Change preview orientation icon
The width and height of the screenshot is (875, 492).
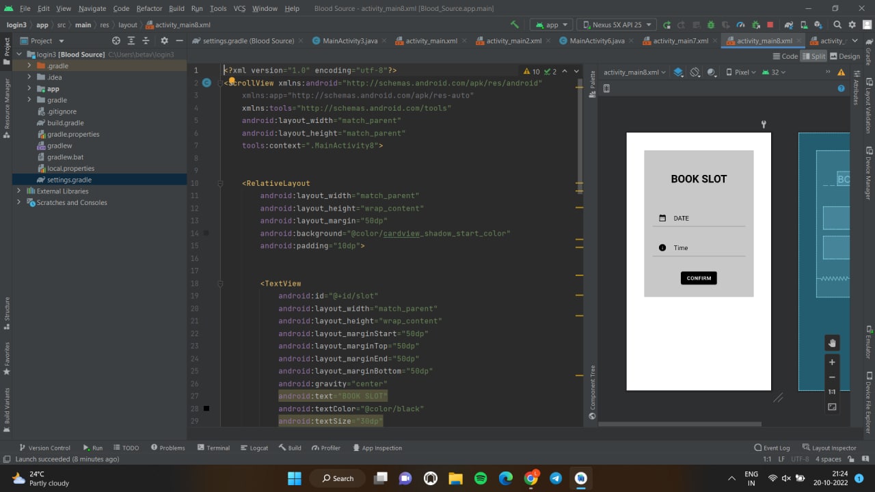695,72
